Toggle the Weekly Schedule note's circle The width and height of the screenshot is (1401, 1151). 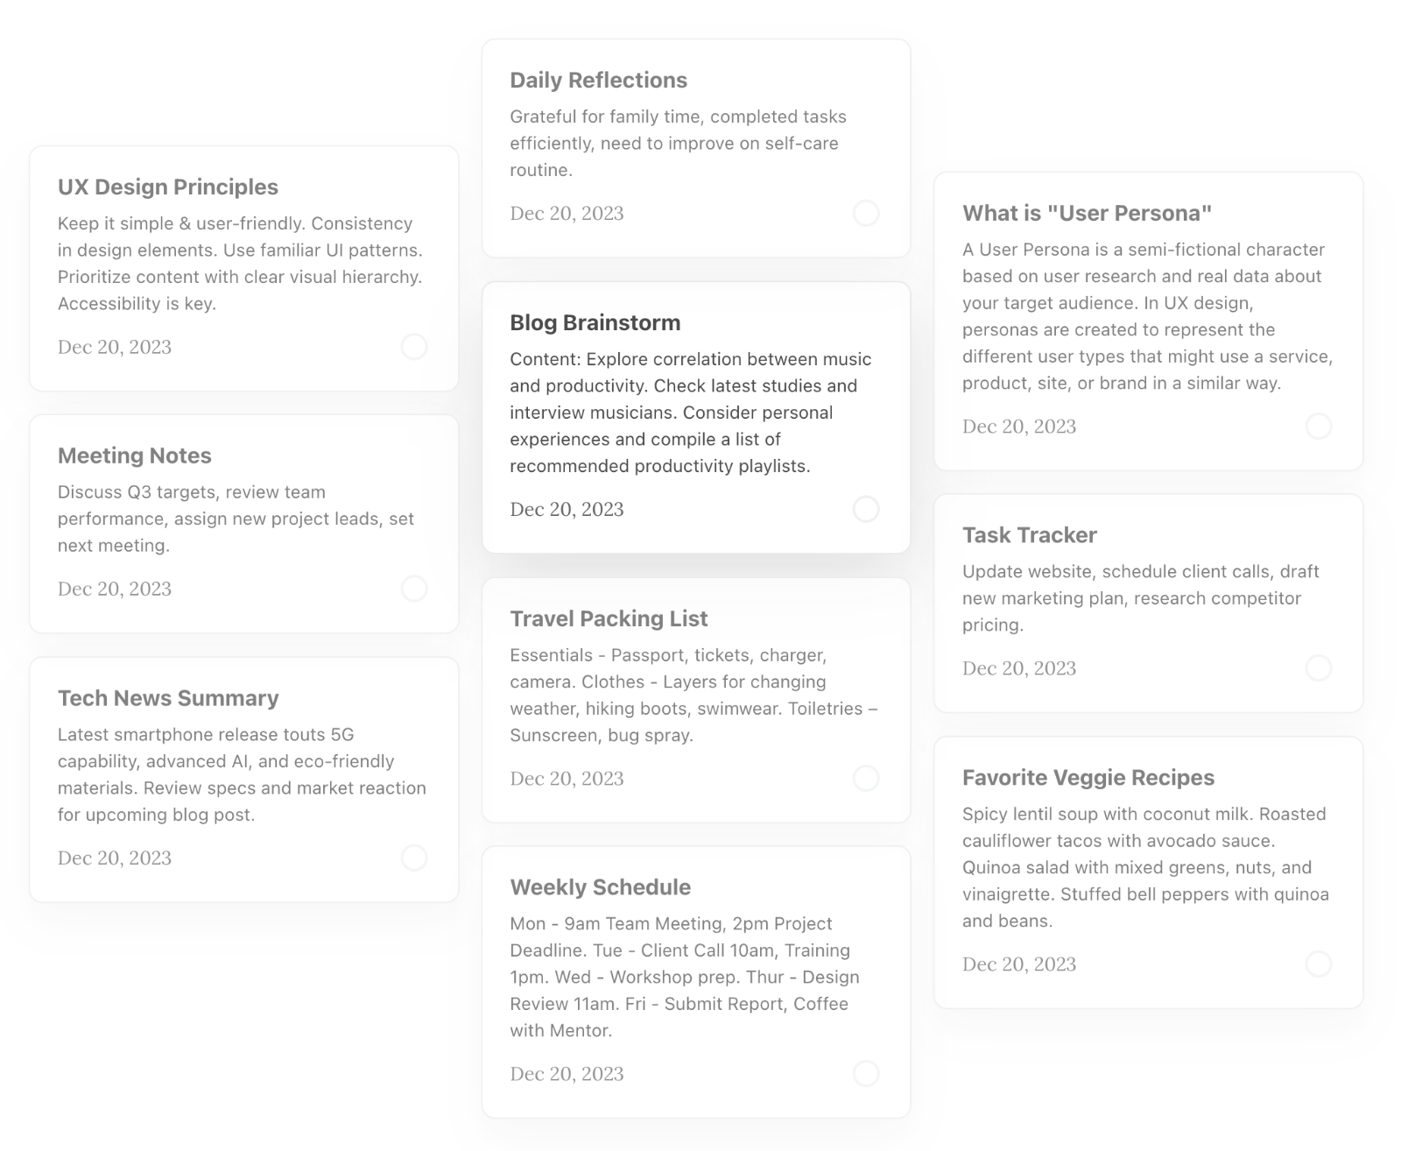pyautogui.click(x=866, y=1073)
